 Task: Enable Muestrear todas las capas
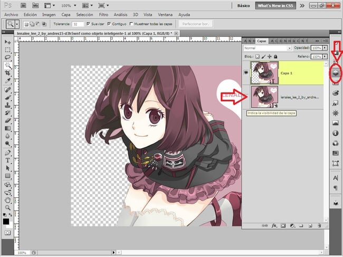(x=131, y=24)
